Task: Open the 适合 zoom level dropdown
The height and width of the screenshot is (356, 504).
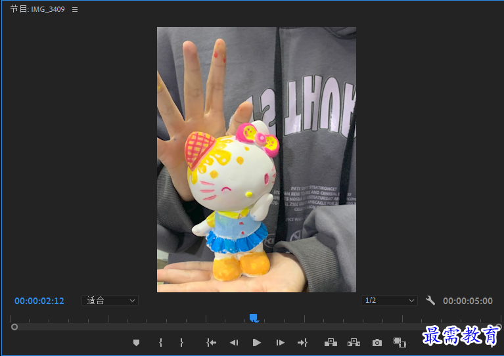Action: coord(110,300)
